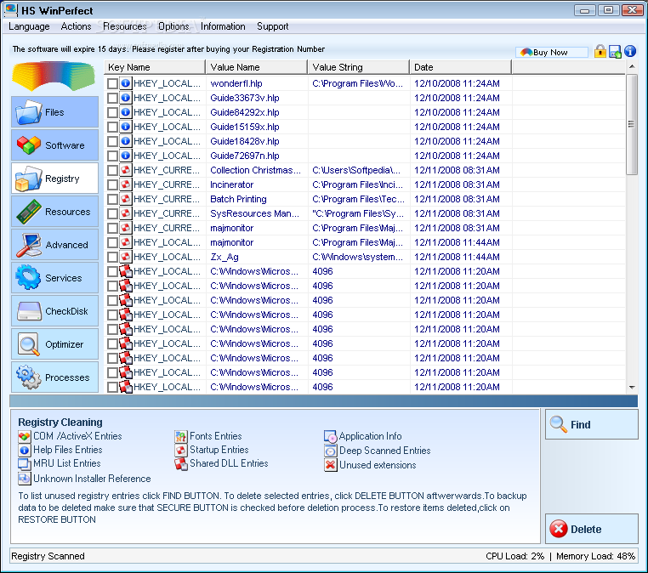The width and height of the screenshot is (648, 573).
Task: Click the Application Info icon
Action: (x=330, y=436)
